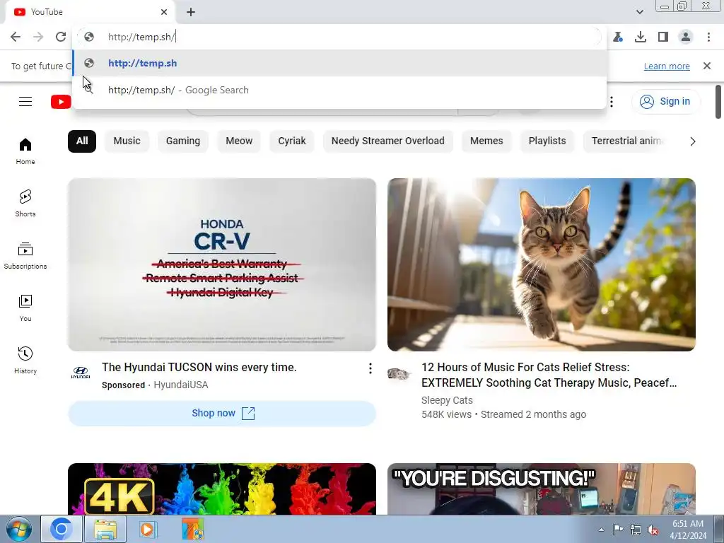This screenshot has width=724, height=543.
Task: Go back using the browser back arrow
Action: 16,37
